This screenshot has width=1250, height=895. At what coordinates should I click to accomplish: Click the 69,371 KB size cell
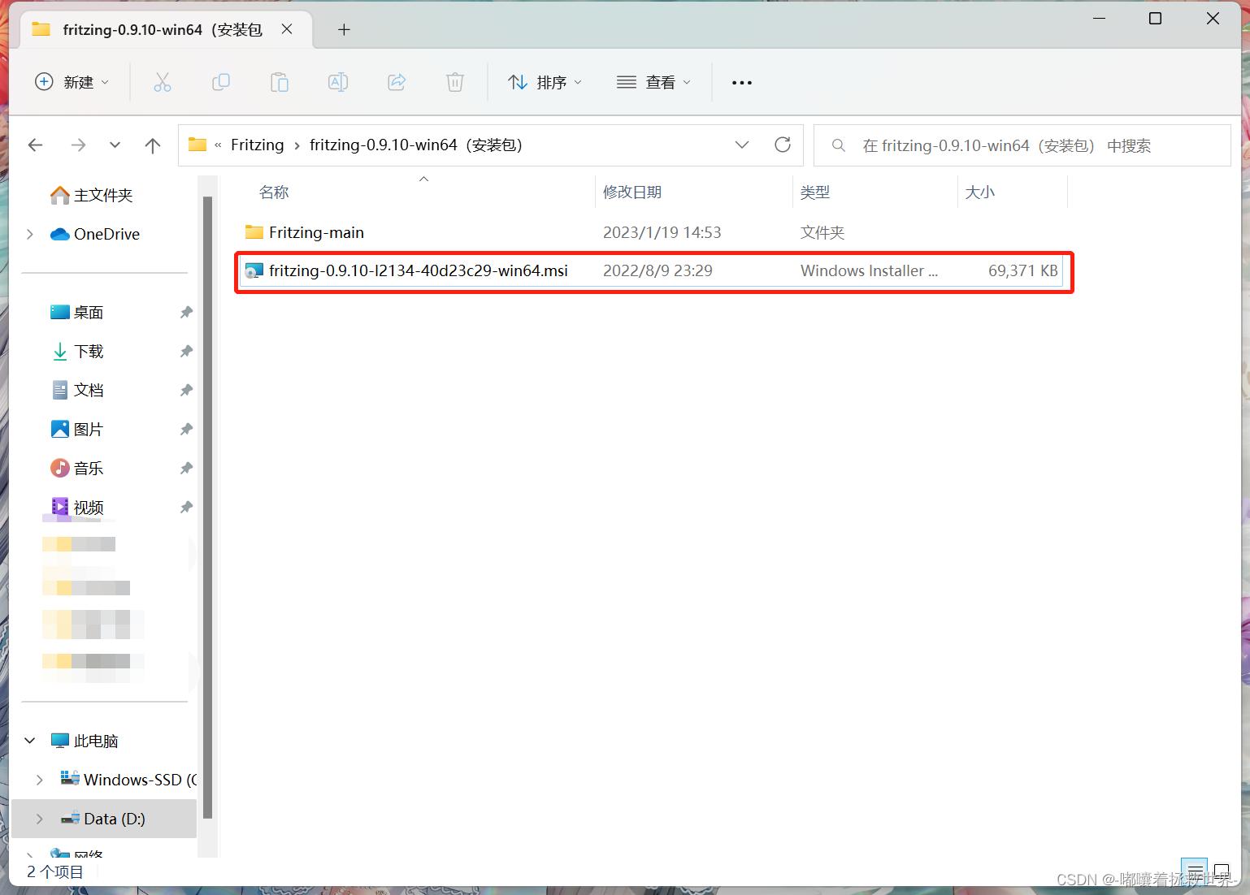click(1022, 270)
